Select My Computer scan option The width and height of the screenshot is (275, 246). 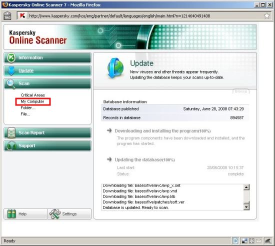(x=32, y=101)
